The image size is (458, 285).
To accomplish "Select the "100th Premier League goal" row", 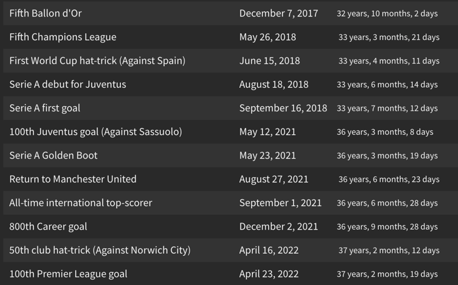I will [x=68, y=274].
